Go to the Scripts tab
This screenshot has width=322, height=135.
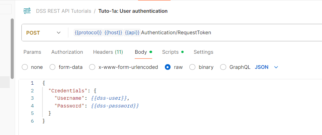pos(170,52)
